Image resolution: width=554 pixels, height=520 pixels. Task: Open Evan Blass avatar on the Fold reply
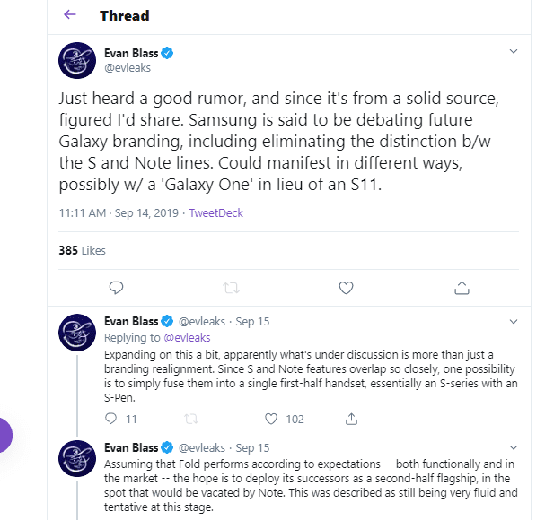77,459
